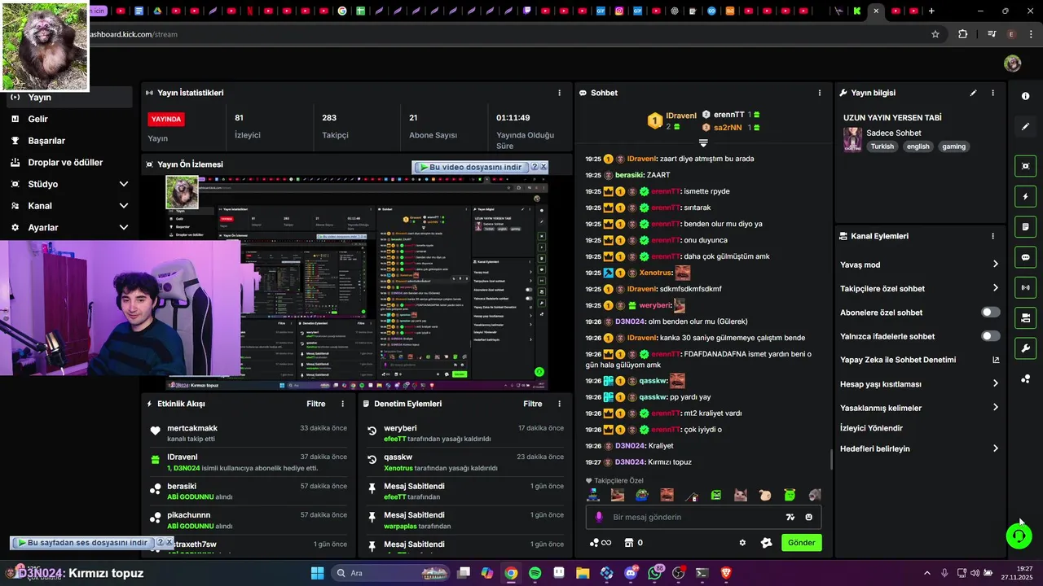The width and height of the screenshot is (1043, 586).
Task: Open Discord from the taskbar
Action: (x=630, y=573)
